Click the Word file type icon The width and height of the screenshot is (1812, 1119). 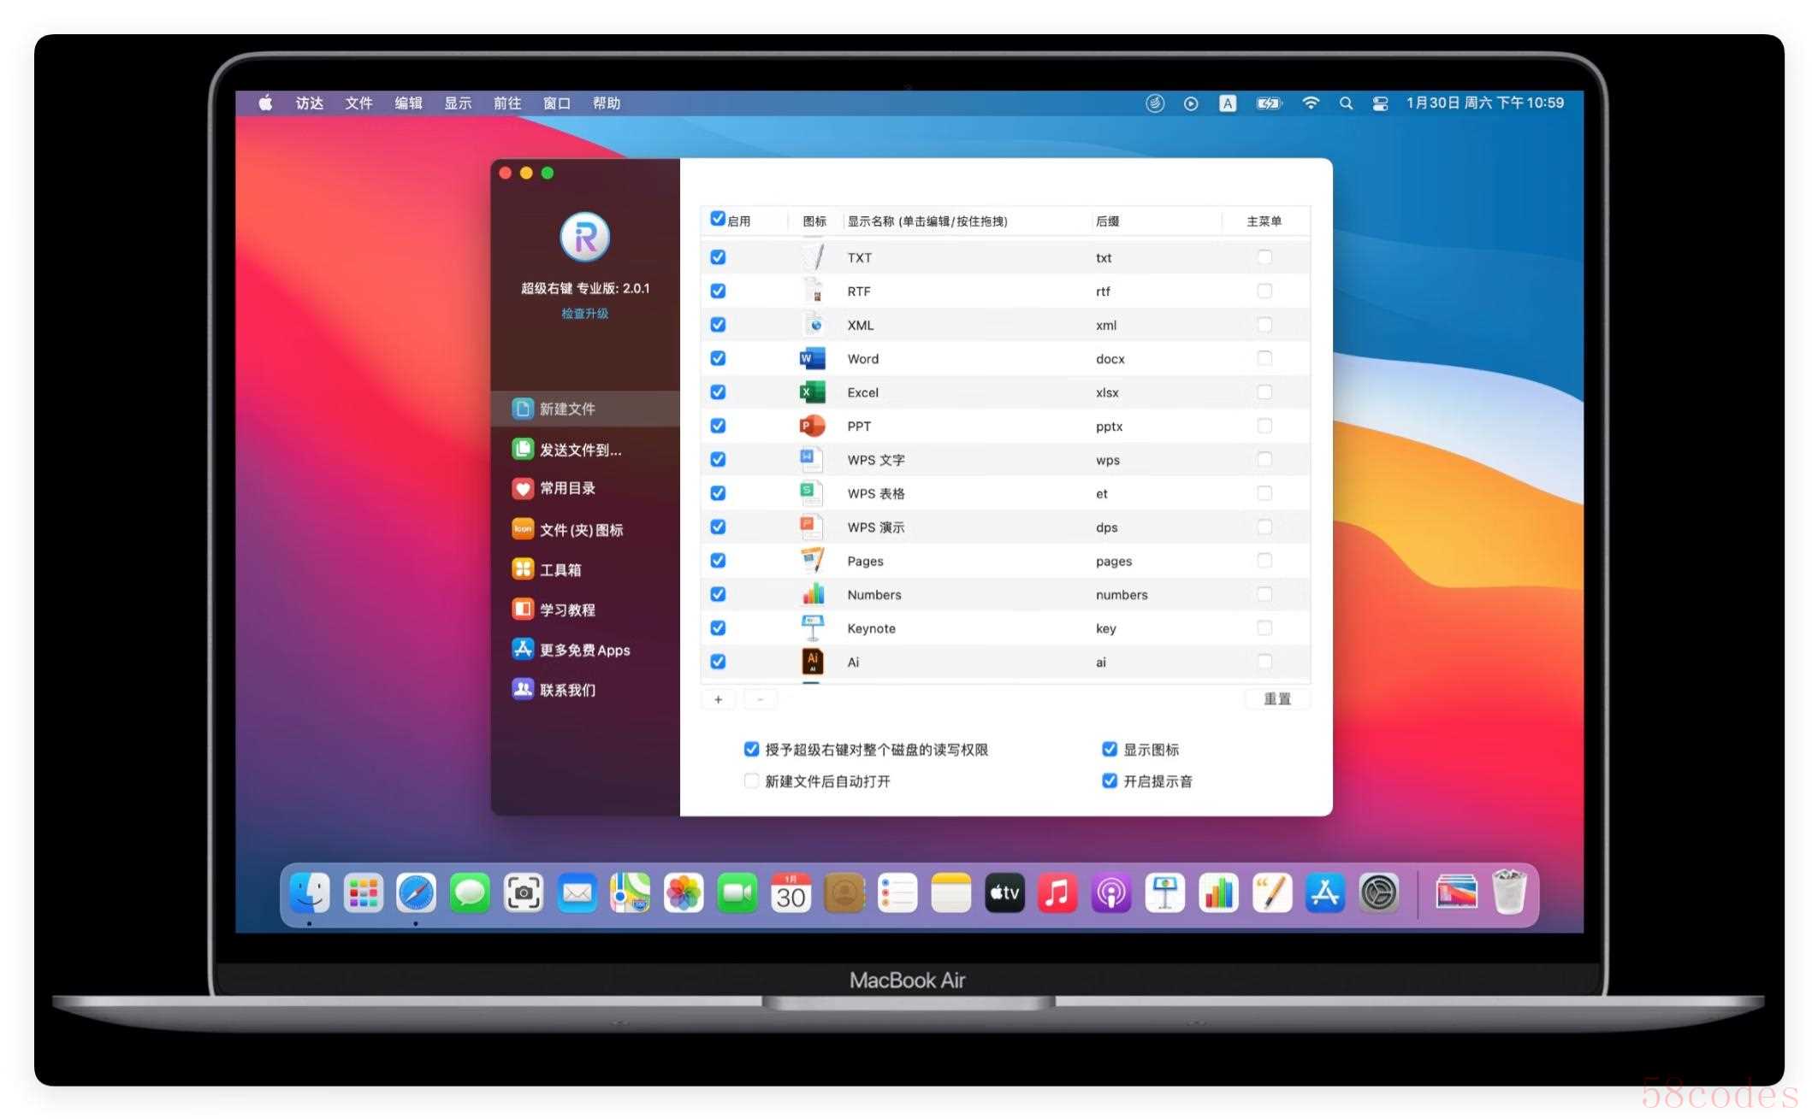point(812,358)
